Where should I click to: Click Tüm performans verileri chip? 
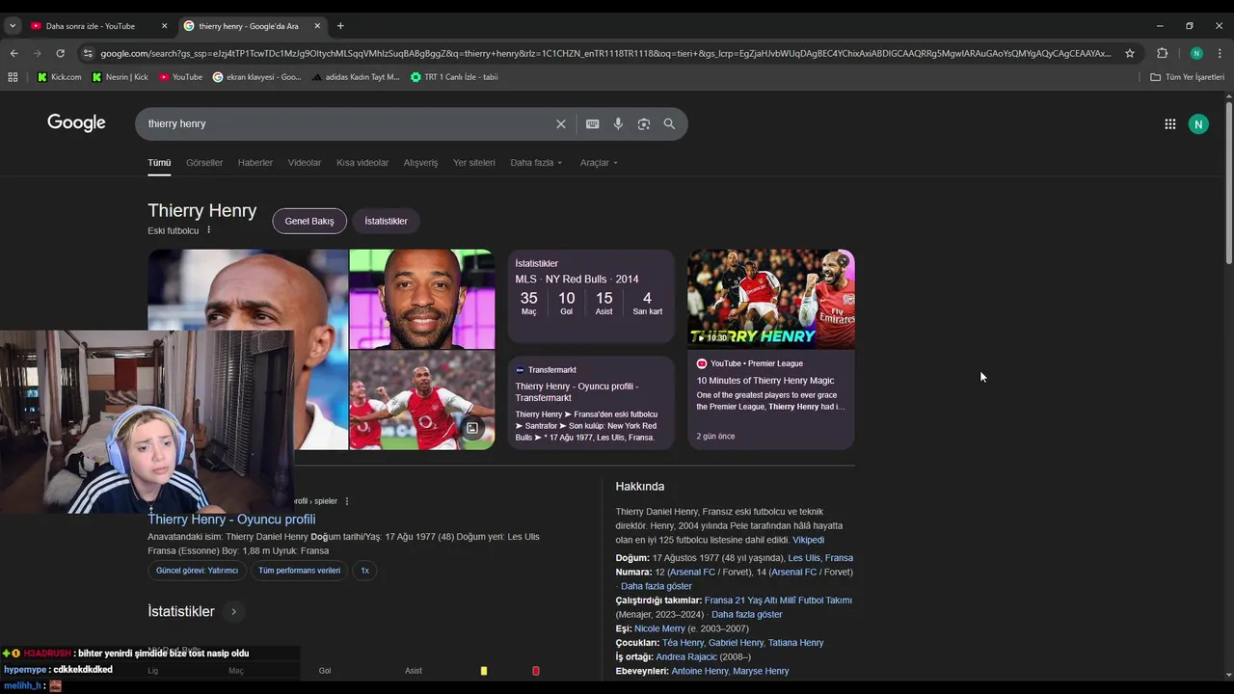point(299,571)
